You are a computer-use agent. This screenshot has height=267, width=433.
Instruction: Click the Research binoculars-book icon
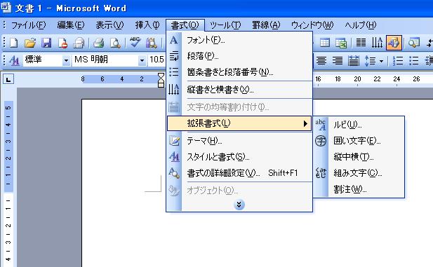coord(152,43)
